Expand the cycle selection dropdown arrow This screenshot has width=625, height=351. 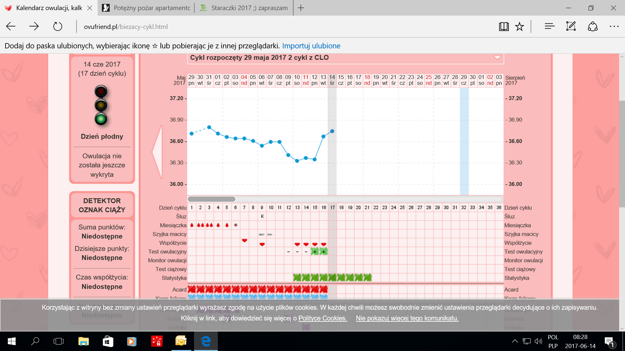coord(497,58)
